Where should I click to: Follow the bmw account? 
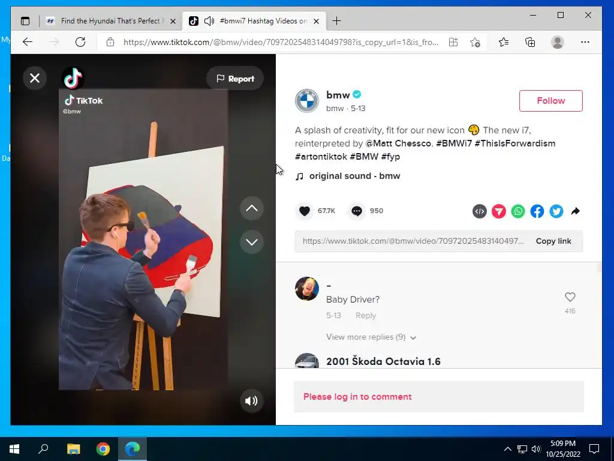click(550, 101)
